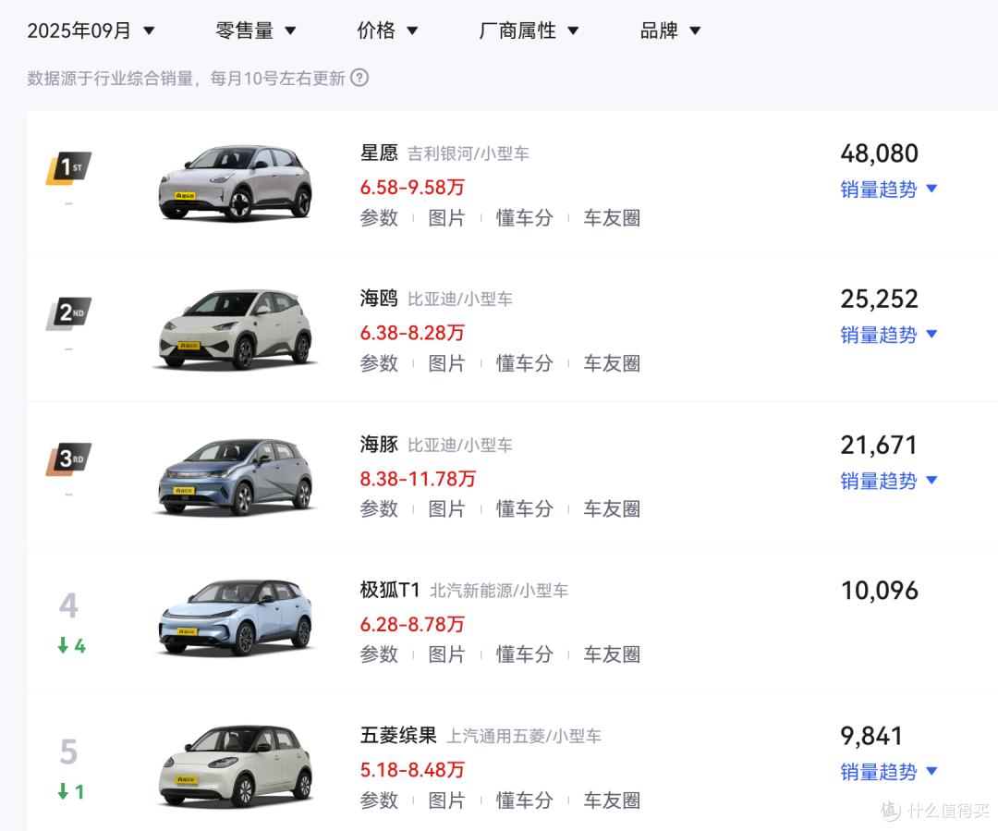998x831 pixels.
Task: Click the price 5.18-8.48万
Action: pos(412,770)
